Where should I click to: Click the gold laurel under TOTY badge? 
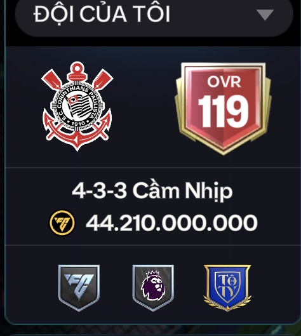(x=227, y=304)
